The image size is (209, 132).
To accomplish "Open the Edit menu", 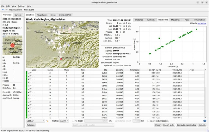I will pos(8,6).
